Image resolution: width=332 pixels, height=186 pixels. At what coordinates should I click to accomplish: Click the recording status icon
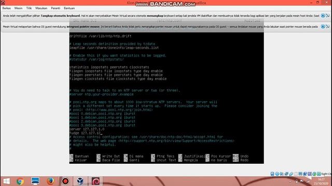(305, 174)
